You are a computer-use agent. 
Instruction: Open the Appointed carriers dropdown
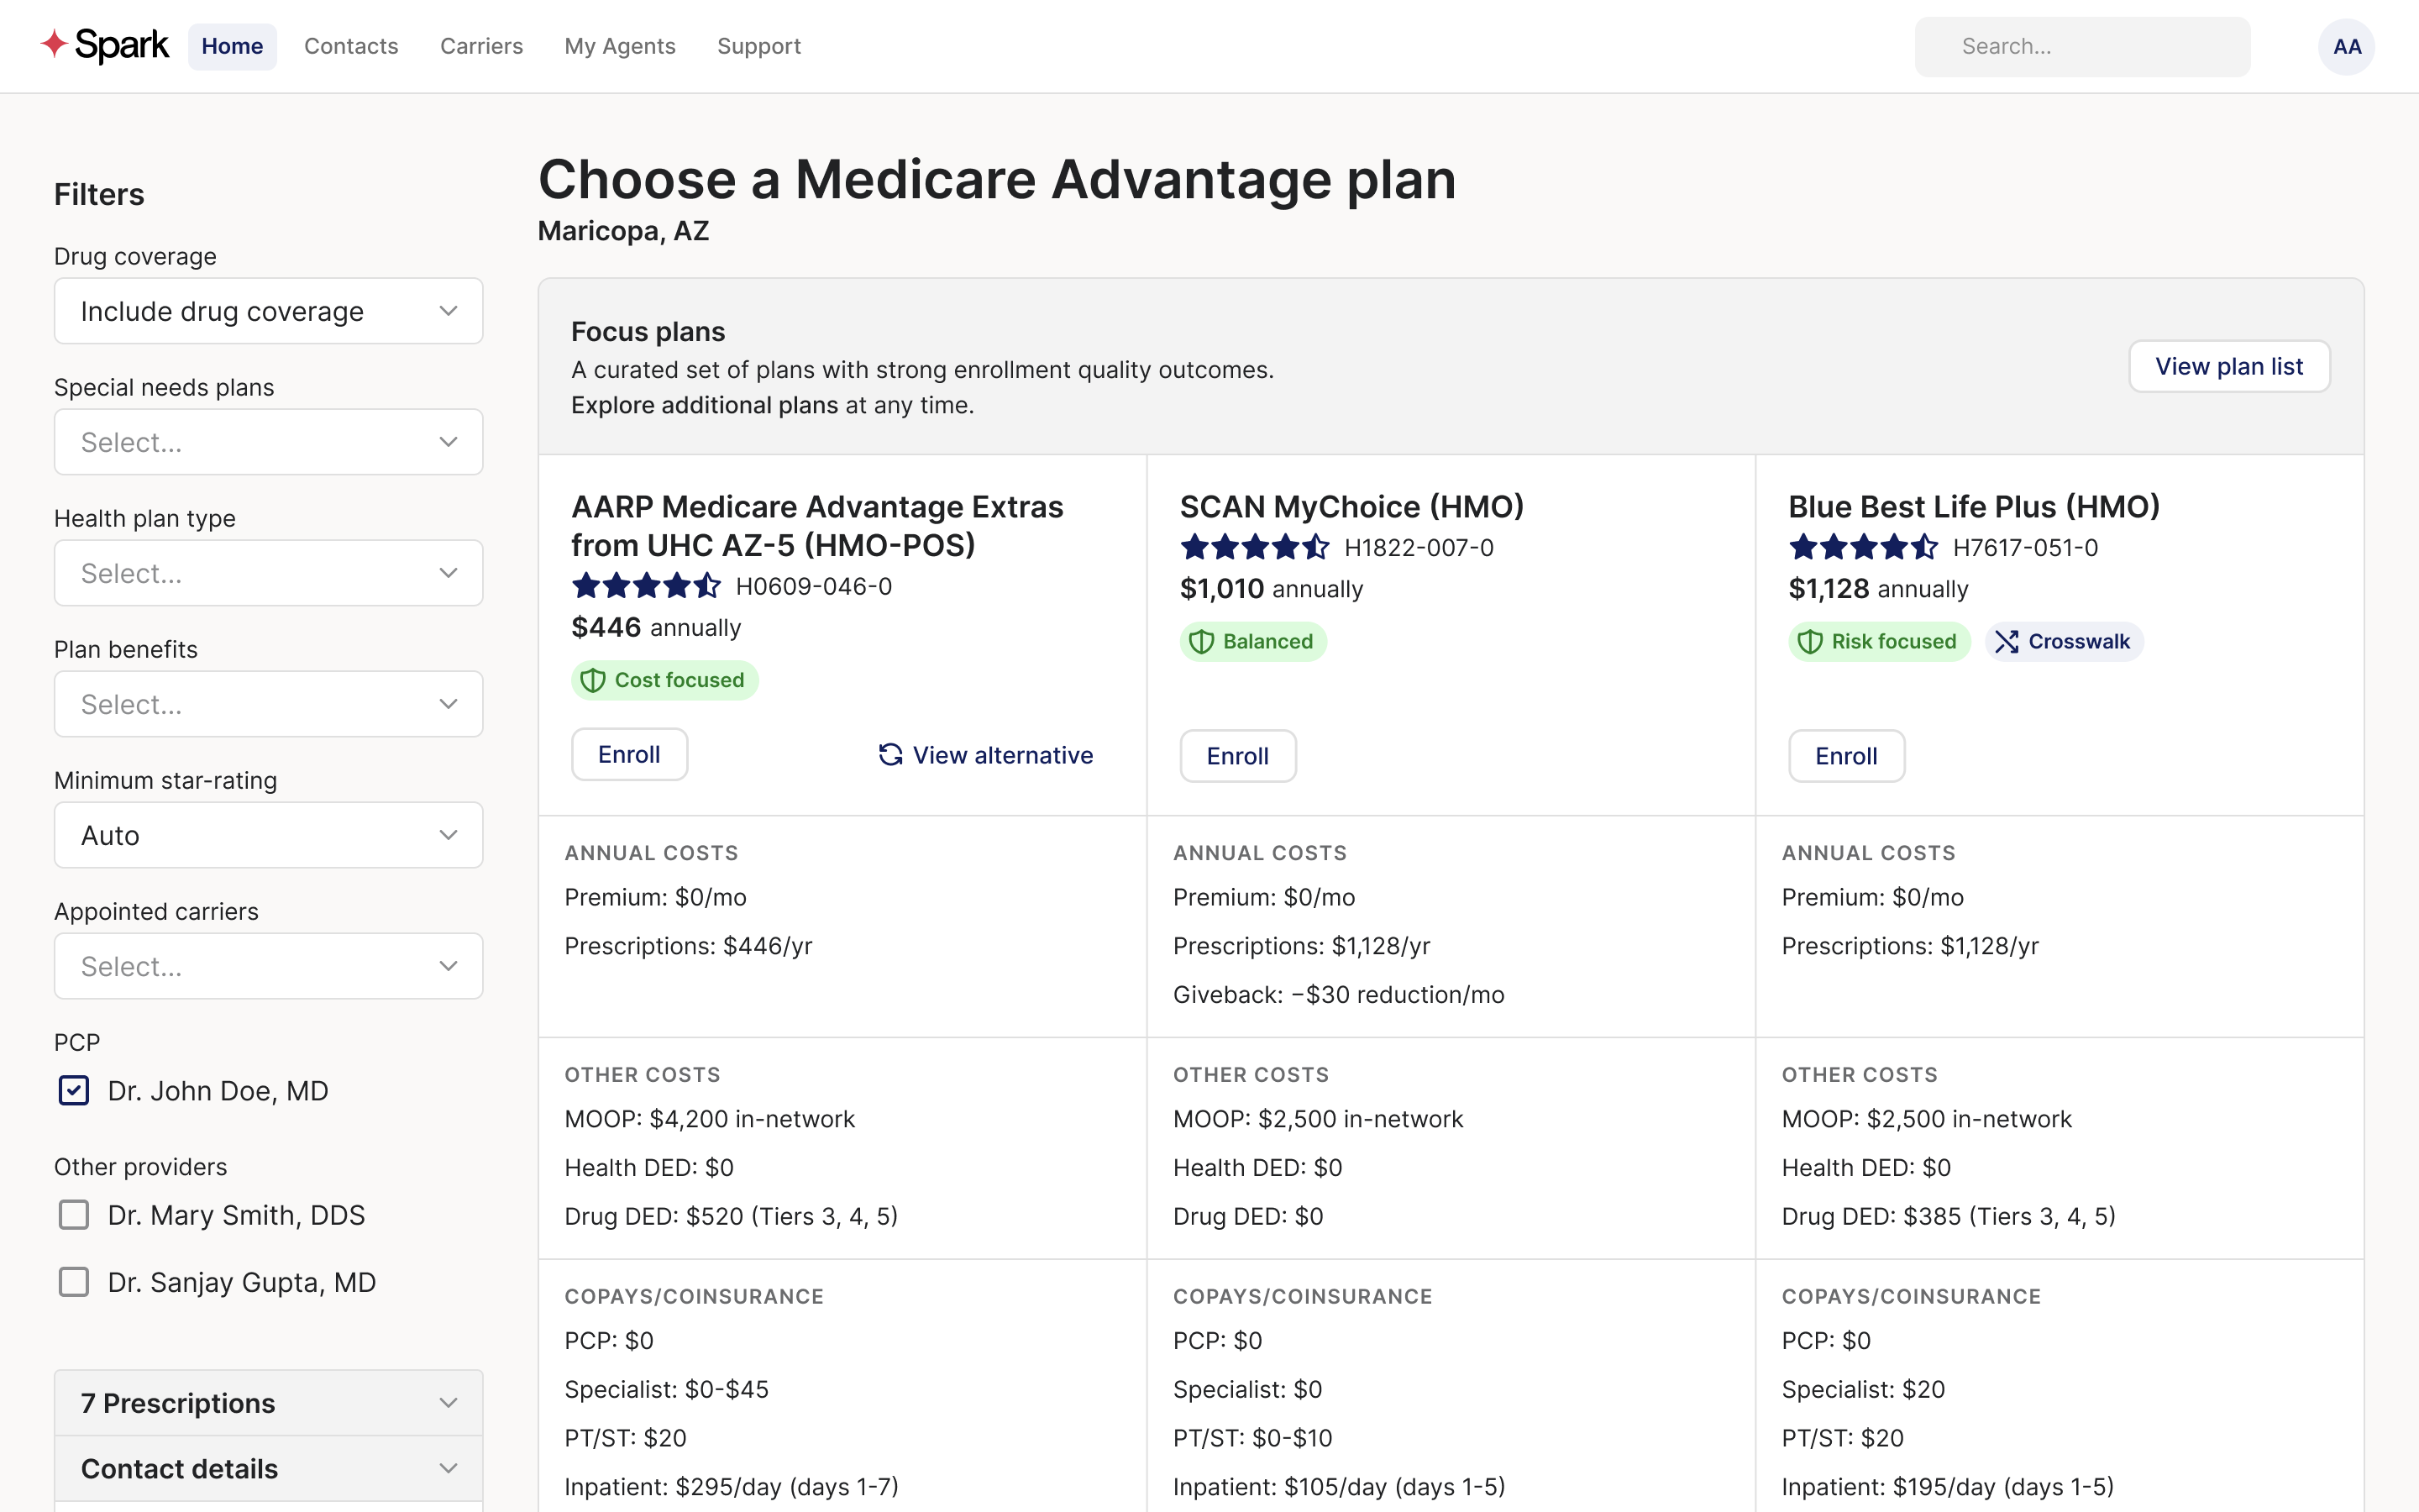(x=269, y=966)
